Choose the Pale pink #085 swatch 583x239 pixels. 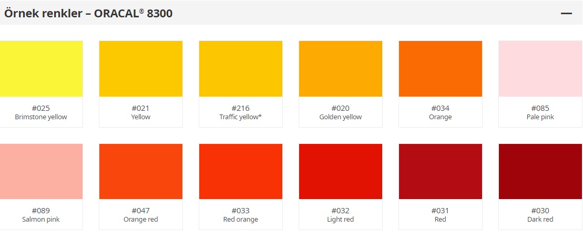540,69
